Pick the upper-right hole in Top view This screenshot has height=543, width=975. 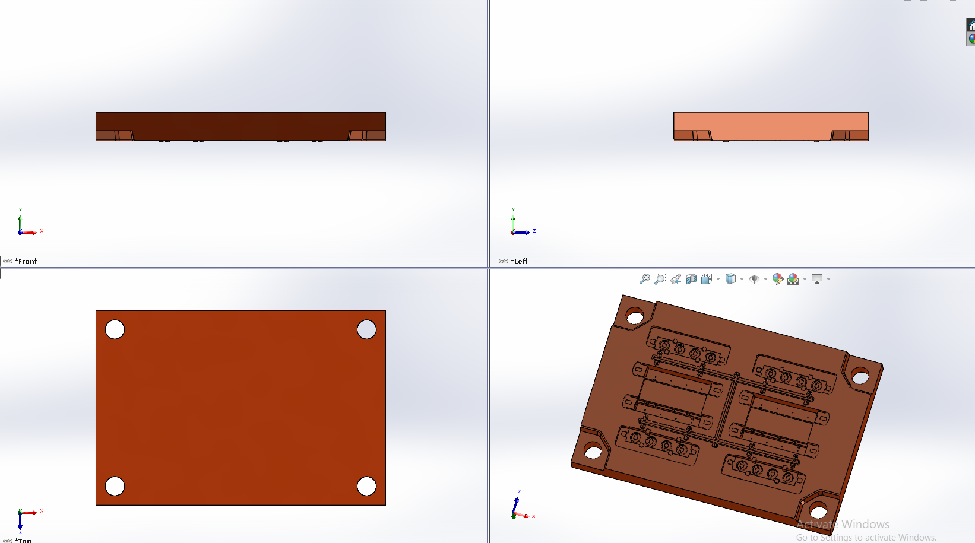pyautogui.click(x=366, y=329)
